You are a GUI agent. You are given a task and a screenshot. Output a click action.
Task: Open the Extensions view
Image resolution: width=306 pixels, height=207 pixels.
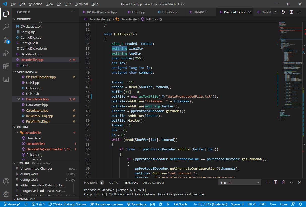[x=6, y=66]
